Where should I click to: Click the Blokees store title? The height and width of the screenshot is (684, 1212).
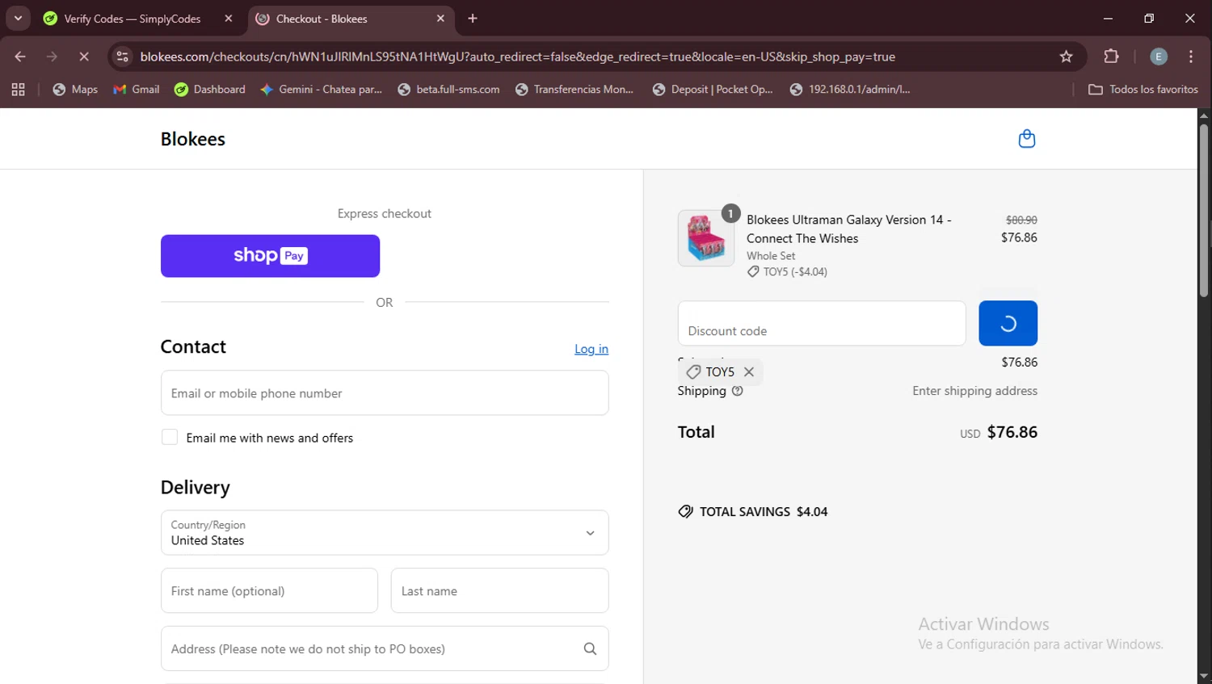pos(193,139)
